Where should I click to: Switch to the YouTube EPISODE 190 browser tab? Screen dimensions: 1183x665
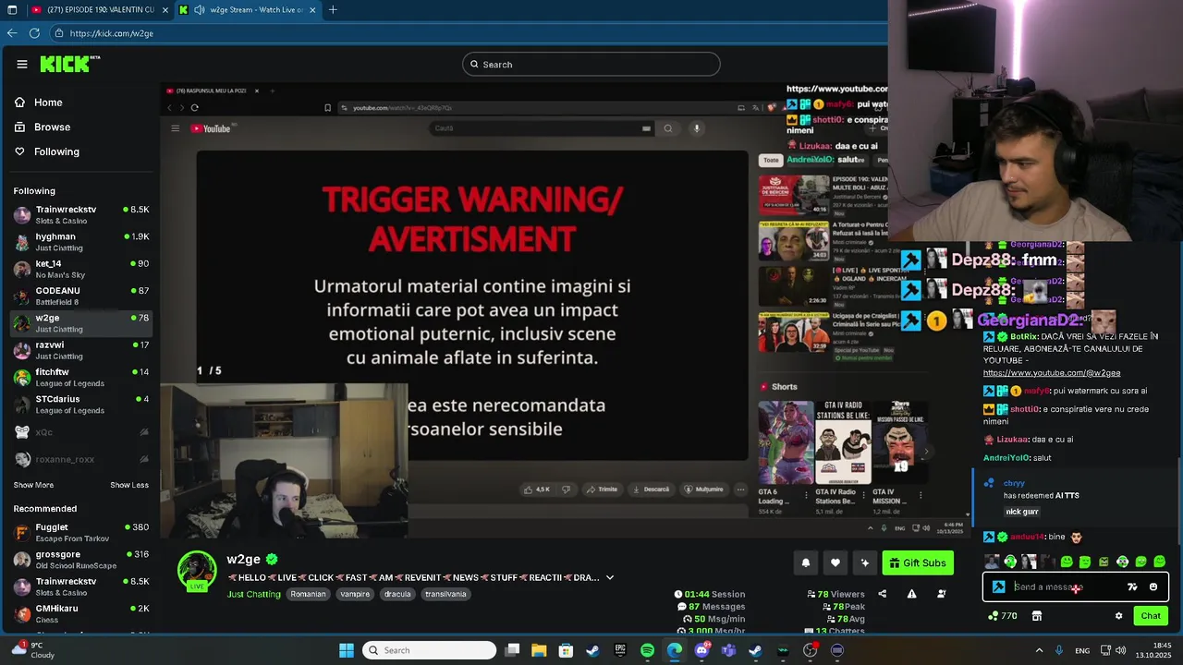click(x=100, y=10)
